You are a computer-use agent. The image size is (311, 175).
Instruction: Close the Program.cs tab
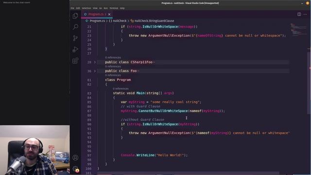[109, 14]
